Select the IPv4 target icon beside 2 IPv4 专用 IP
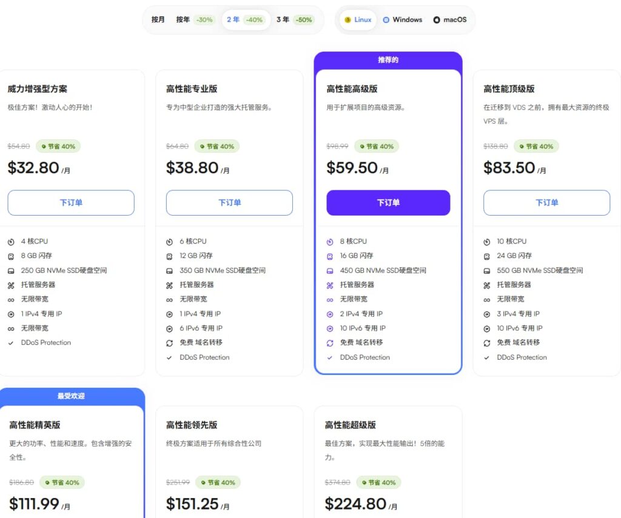The image size is (621, 518). tap(331, 314)
